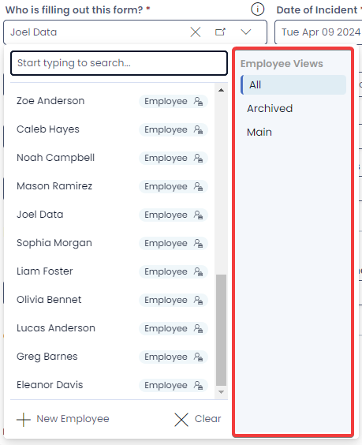Click the New Employee button
The width and height of the screenshot is (362, 445).
coord(63,419)
